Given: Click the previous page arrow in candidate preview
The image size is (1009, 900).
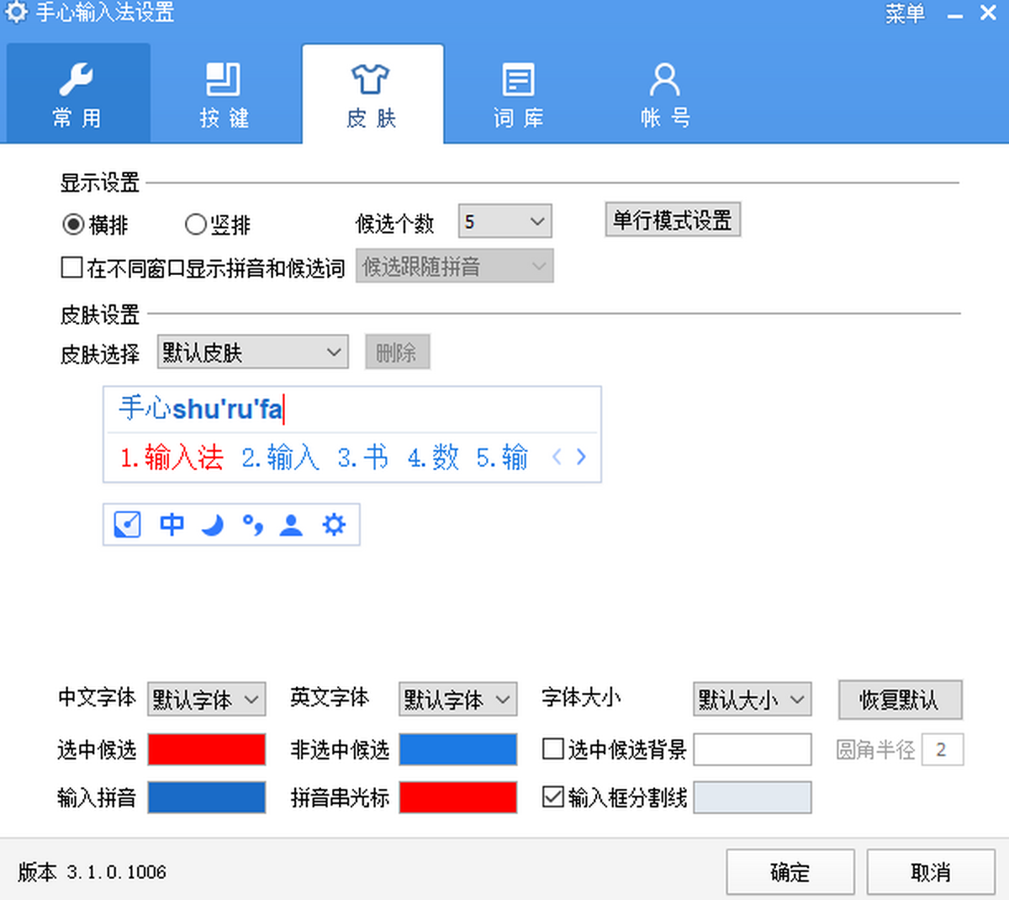Looking at the screenshot, I should pos(557,457).
